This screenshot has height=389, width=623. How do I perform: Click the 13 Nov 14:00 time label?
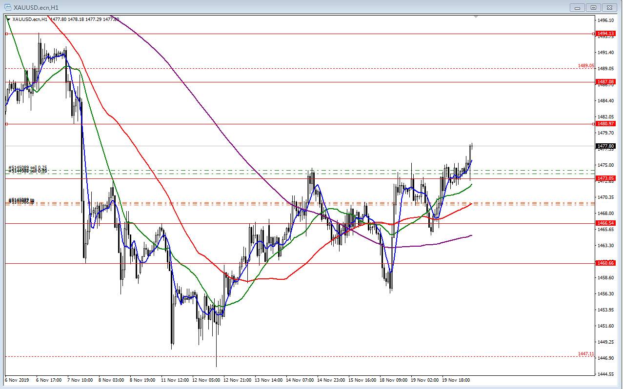click(x=269, y=379)
